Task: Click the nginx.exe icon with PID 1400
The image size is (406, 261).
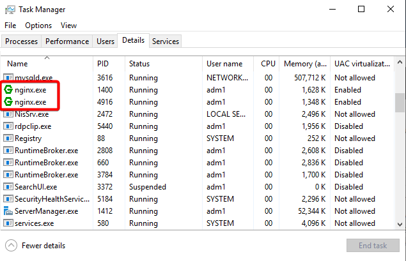Action: [x=8, y=90]
